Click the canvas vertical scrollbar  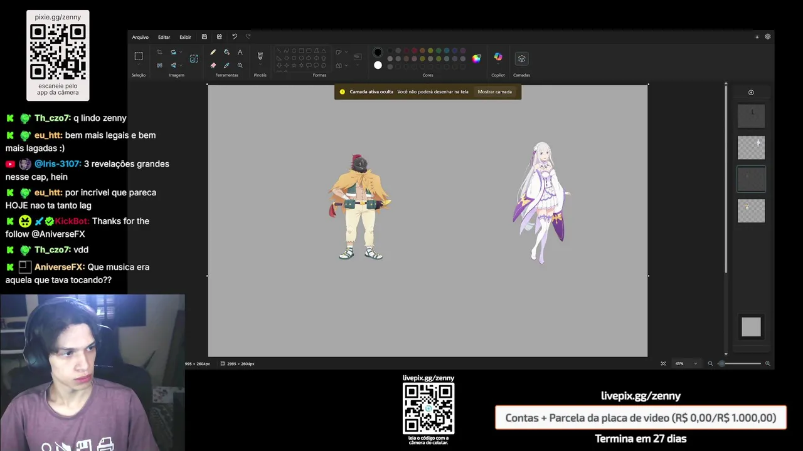click(x=726, y=179)
